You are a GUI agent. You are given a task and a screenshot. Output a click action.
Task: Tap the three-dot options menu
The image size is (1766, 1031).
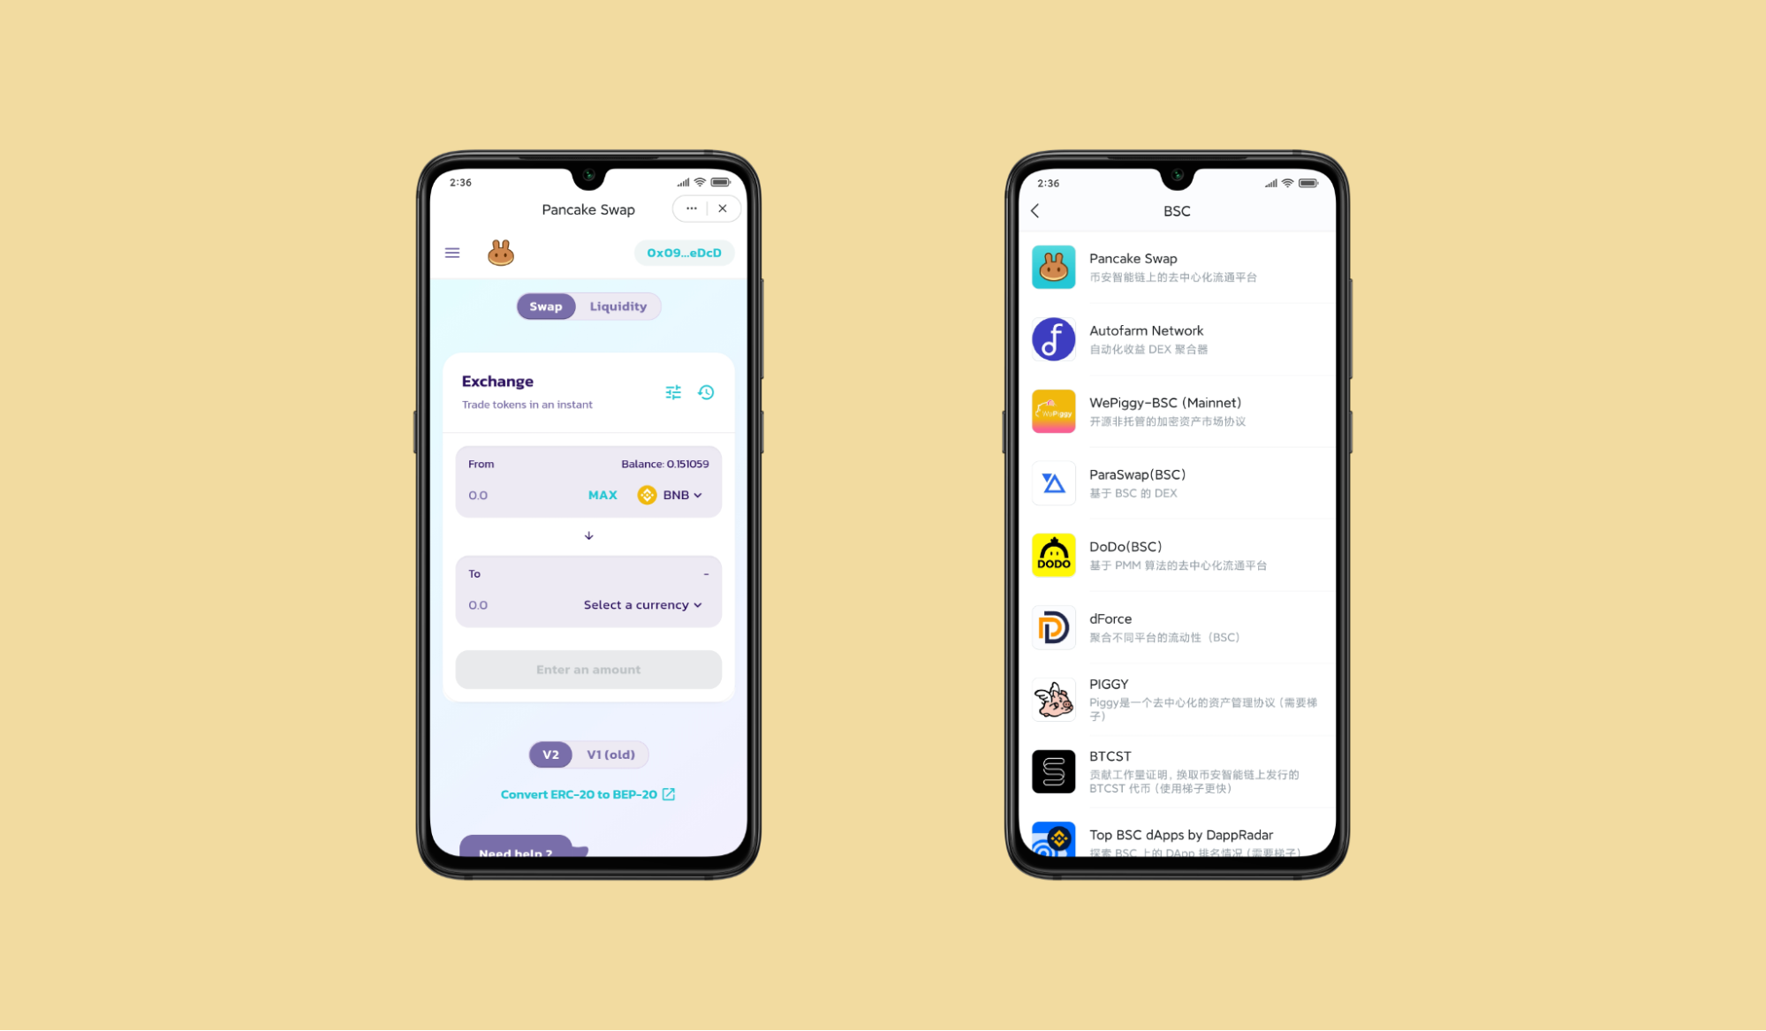[691, 208]
